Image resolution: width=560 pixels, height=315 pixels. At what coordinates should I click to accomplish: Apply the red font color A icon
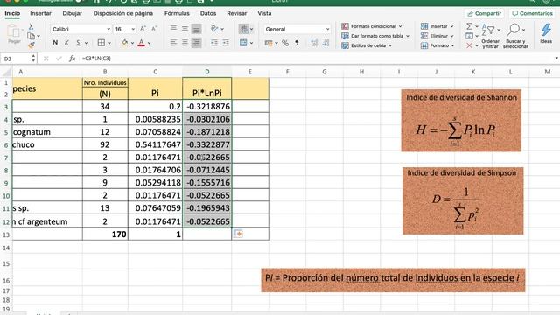142,43
